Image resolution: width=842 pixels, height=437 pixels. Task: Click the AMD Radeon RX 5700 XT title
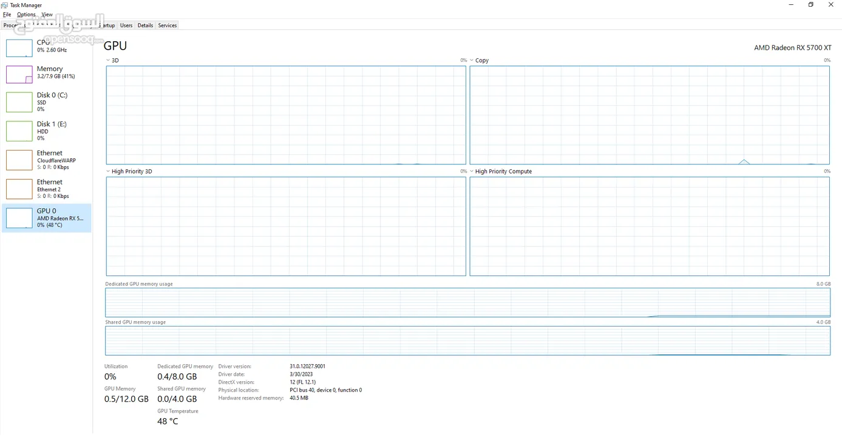[792, 47]
